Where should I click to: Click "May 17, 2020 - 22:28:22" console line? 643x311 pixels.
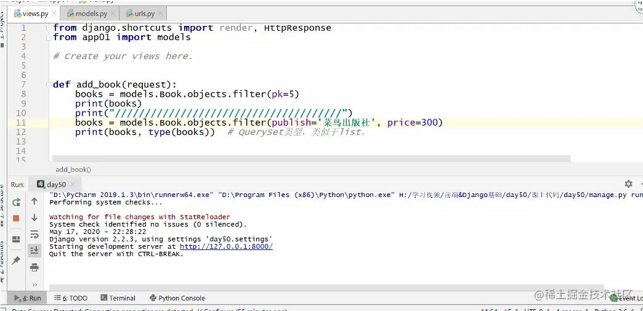[x=97, y=232]
